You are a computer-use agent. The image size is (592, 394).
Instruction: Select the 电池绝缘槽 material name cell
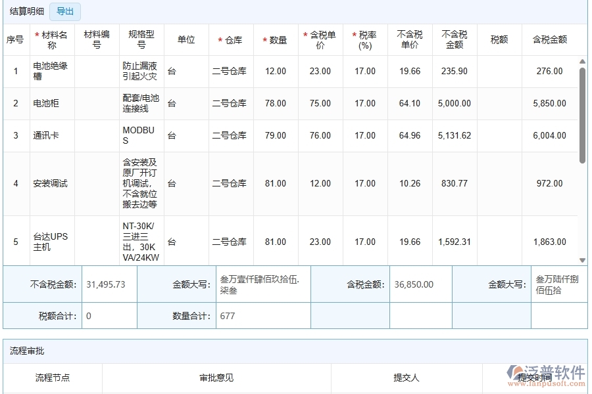click(51, 71)
